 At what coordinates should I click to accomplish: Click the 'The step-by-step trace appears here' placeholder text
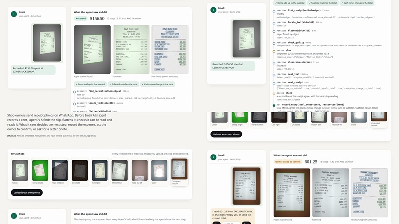(x=130, y=219)
